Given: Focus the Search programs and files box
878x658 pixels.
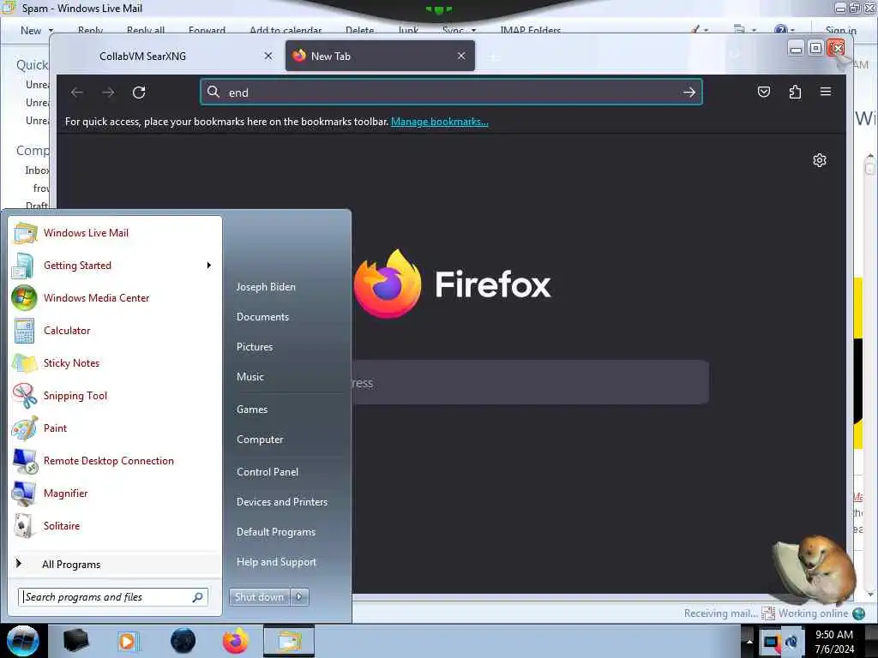Looking at the screenshot, I should point(112,597).
